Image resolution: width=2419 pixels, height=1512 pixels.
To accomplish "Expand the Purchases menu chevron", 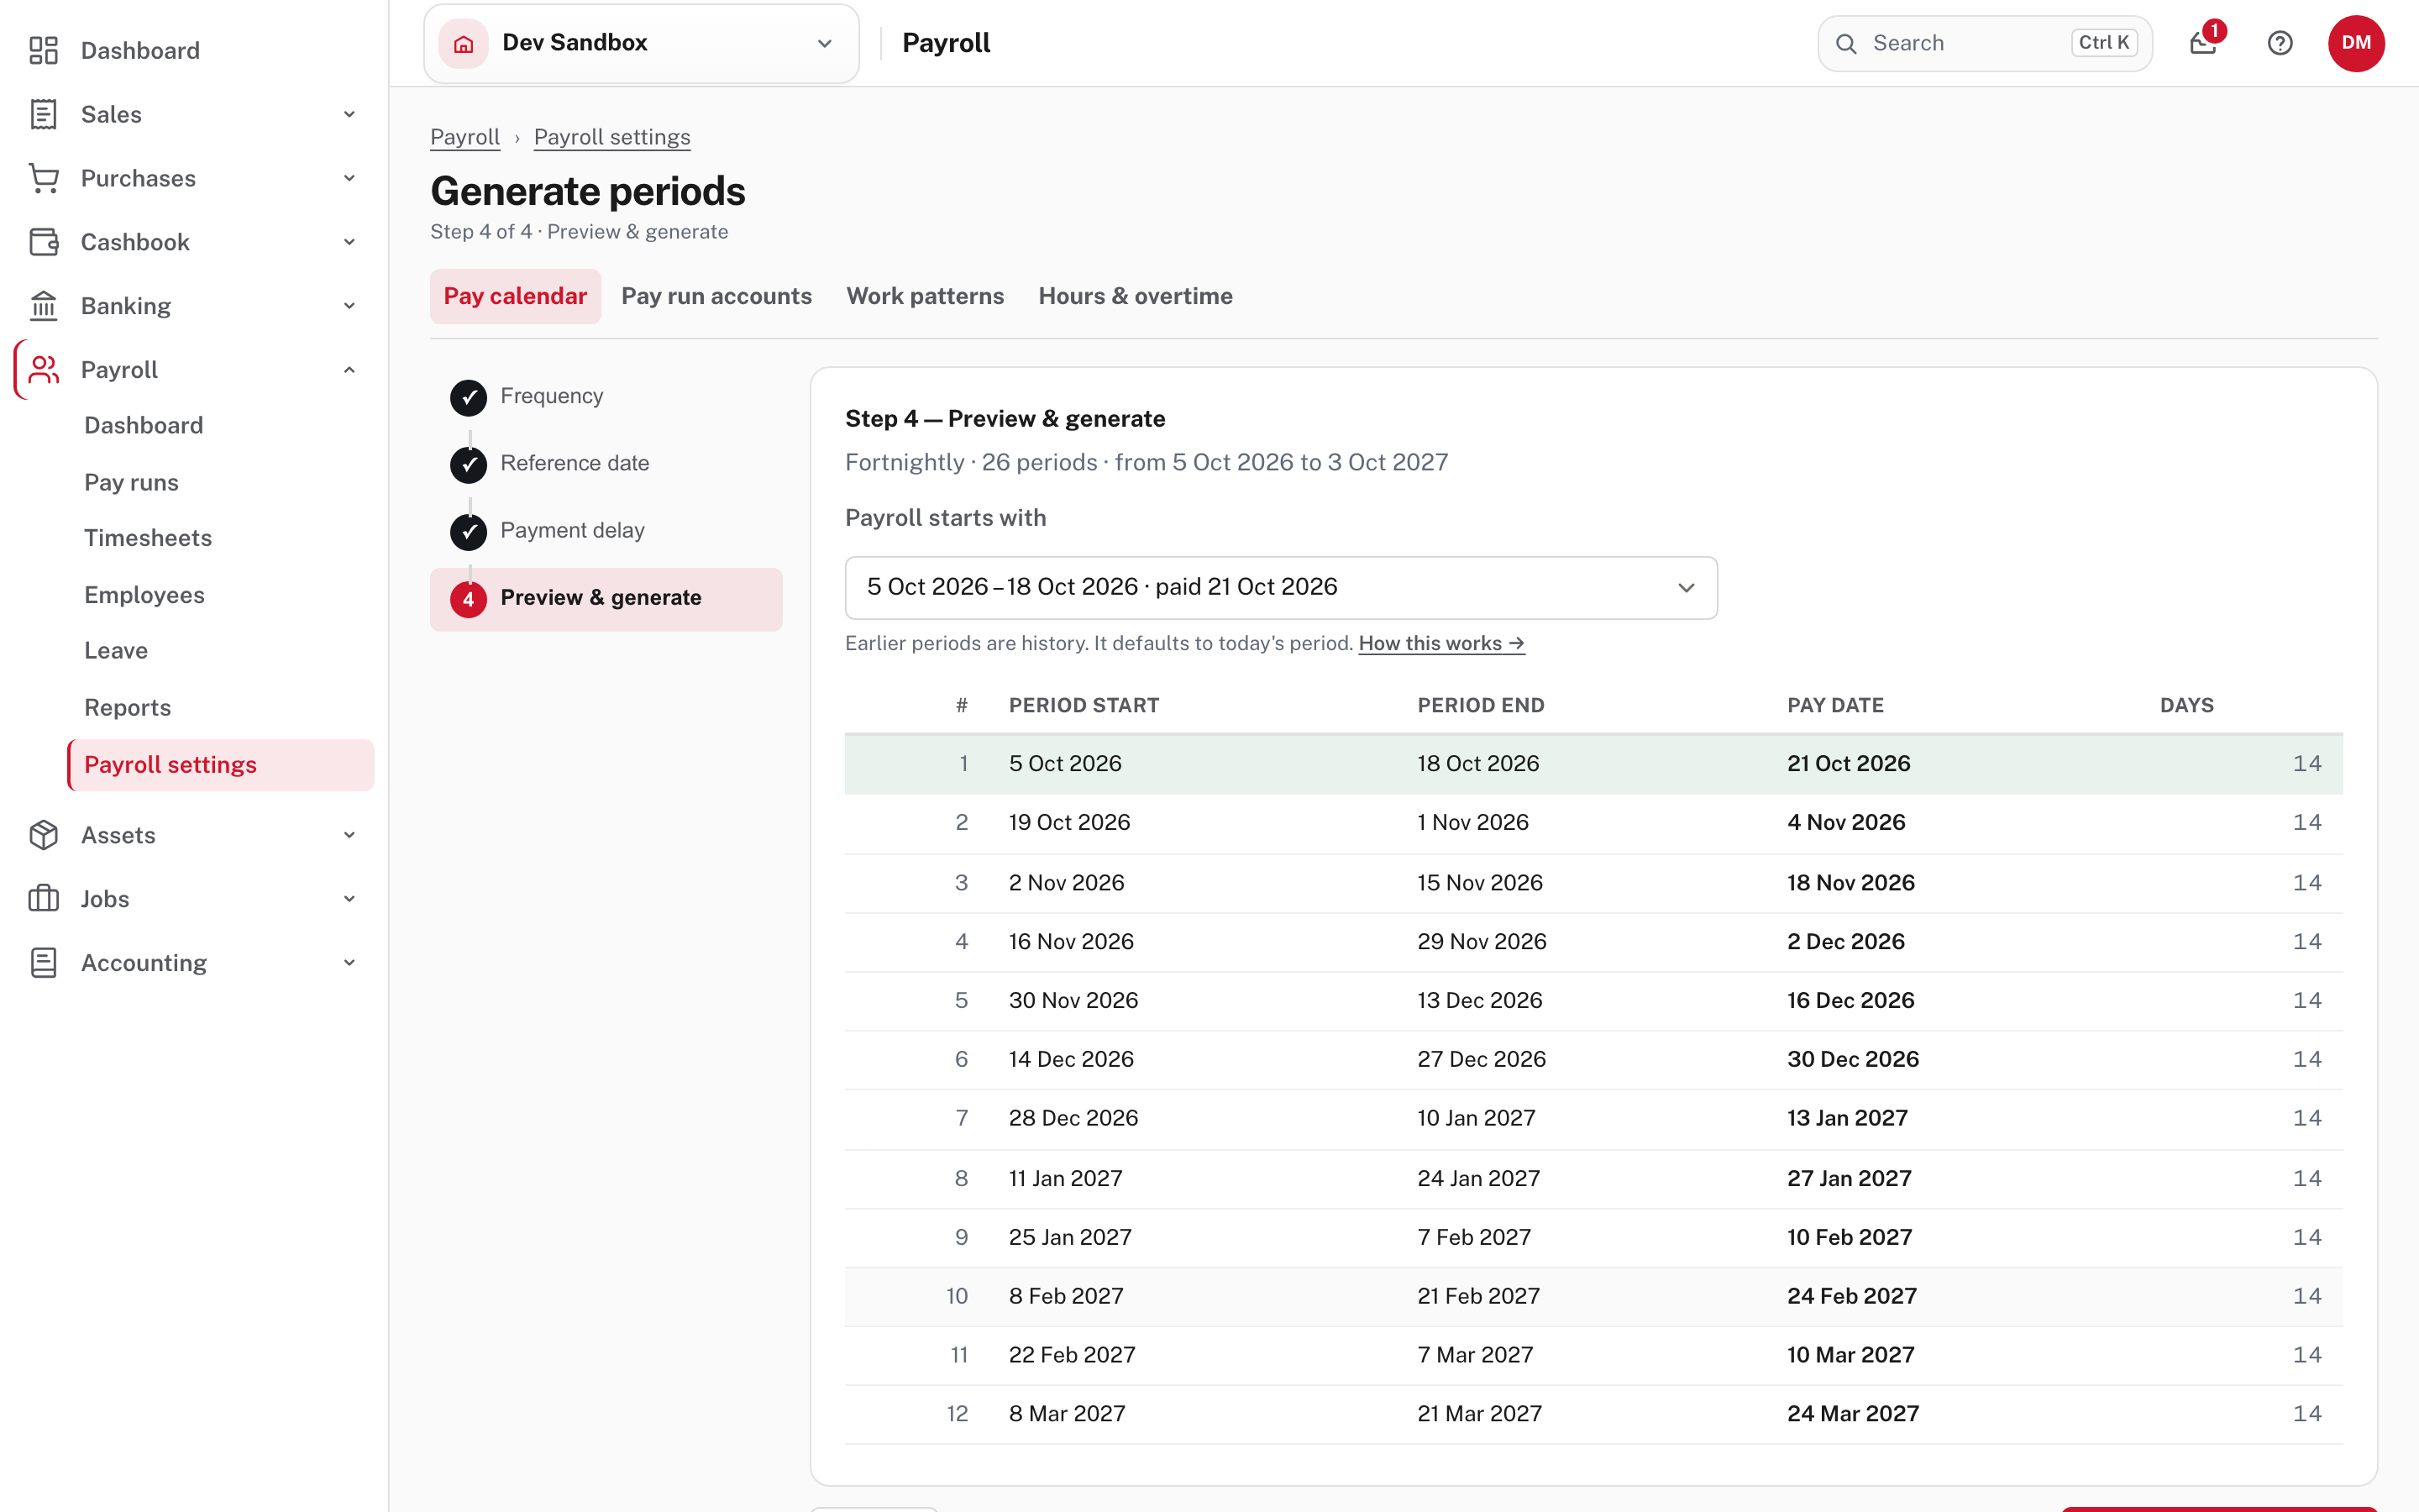I will (349, 178).
